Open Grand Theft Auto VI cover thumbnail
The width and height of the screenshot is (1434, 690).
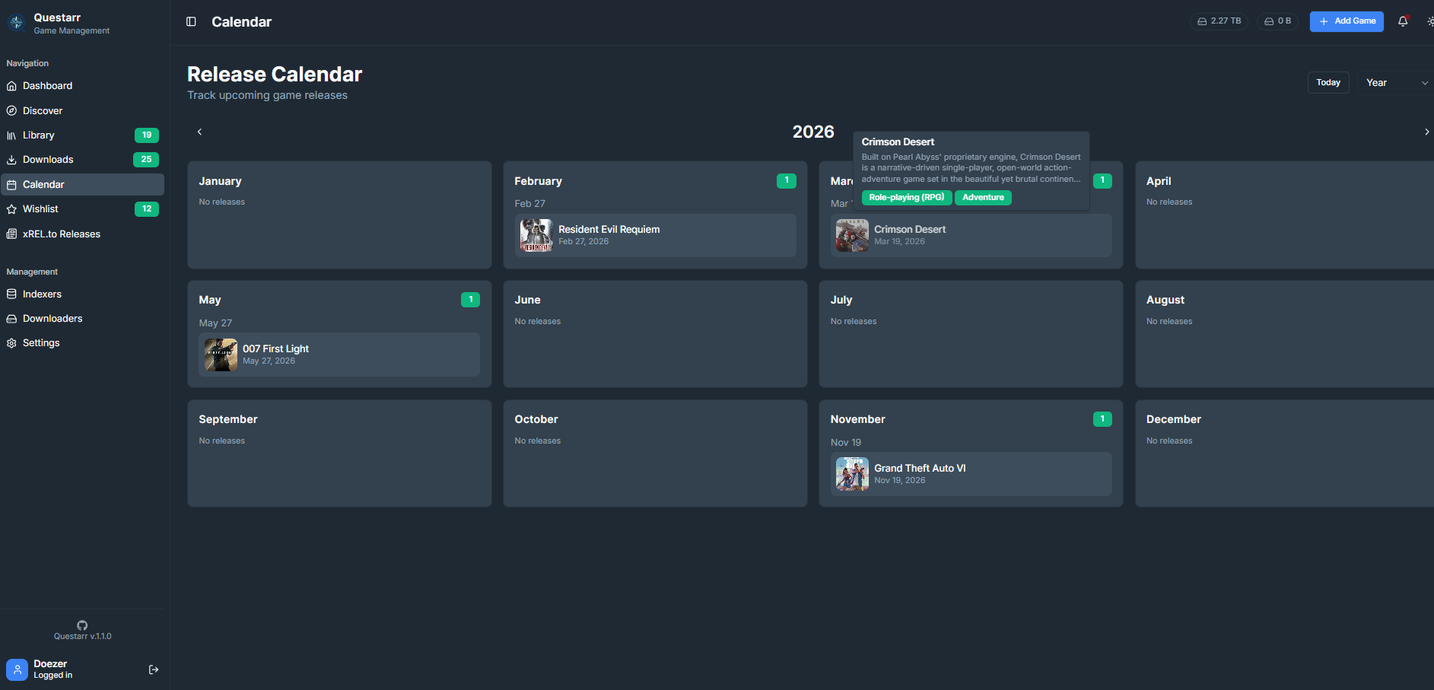tap(852, 474)
